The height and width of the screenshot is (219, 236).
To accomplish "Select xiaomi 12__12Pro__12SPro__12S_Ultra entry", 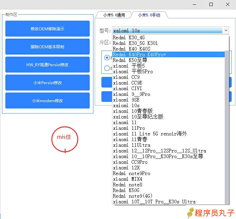I will (x=169, y=151).
